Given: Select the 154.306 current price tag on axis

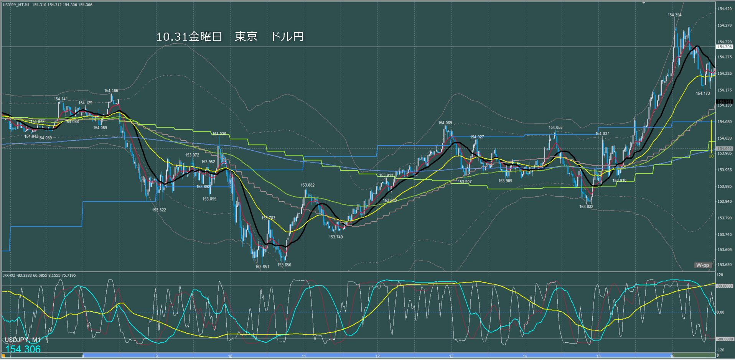Looking at the screenshot, I should (724, 47).
